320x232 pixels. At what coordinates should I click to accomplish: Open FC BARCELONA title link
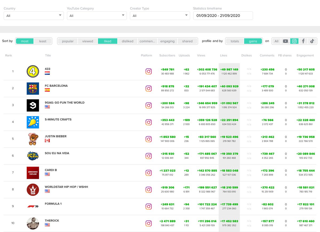[56, 86]
